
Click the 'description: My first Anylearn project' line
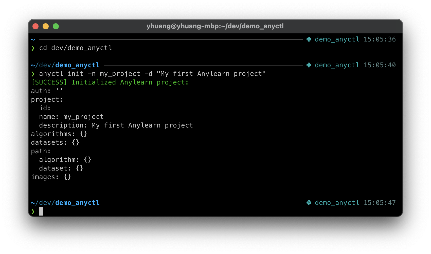coord(116,125)
